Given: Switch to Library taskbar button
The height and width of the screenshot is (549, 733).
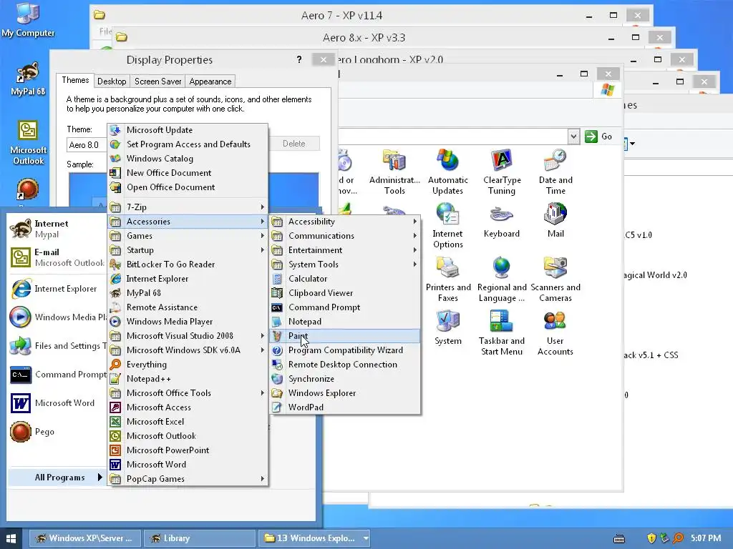Looking at the screenshot, I should click(x=200, y=538).
